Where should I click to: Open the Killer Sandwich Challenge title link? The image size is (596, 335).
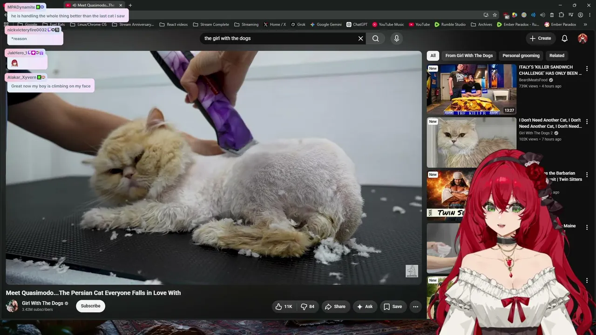point(550,70)
